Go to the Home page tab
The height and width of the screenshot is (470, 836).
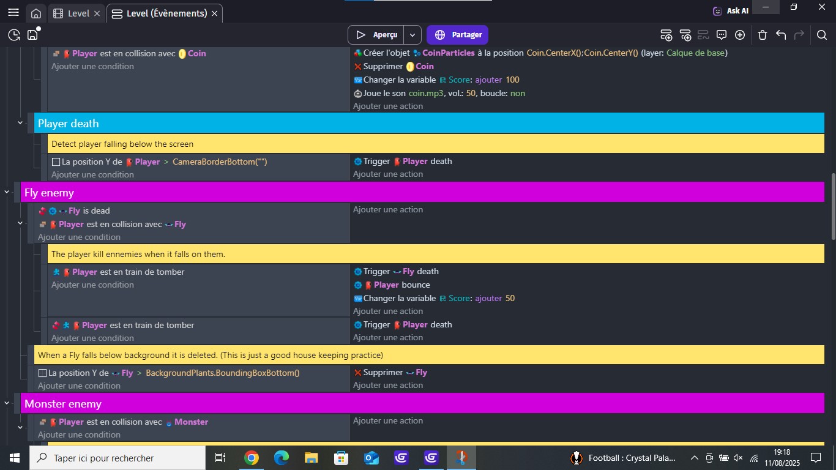click(x=36, y=13)
